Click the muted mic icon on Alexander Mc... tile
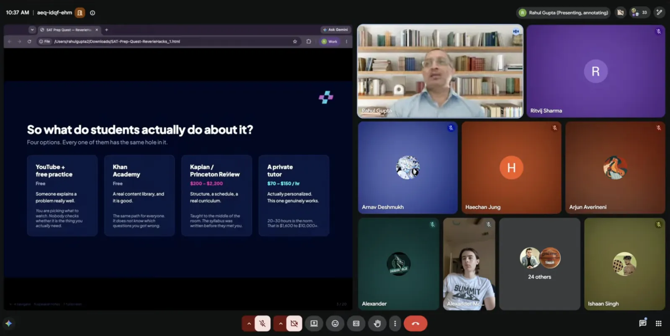670x336 pixels. [x=488, y=224]
